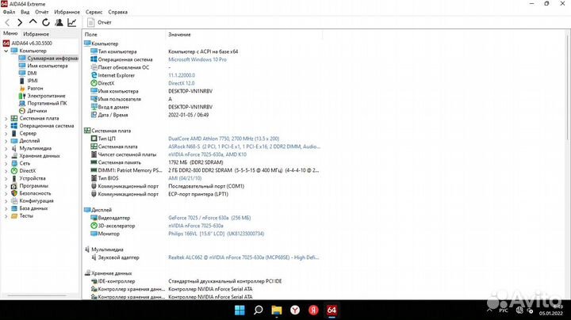Collapse the Компьютер tree node
Image resolution: width=571 pixels, height=320 pixels.
click(6, 51)
